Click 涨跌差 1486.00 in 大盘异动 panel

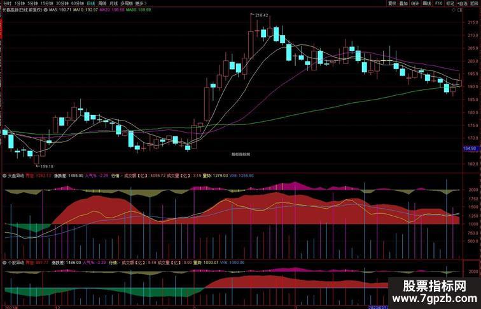(x=69, y=176)
